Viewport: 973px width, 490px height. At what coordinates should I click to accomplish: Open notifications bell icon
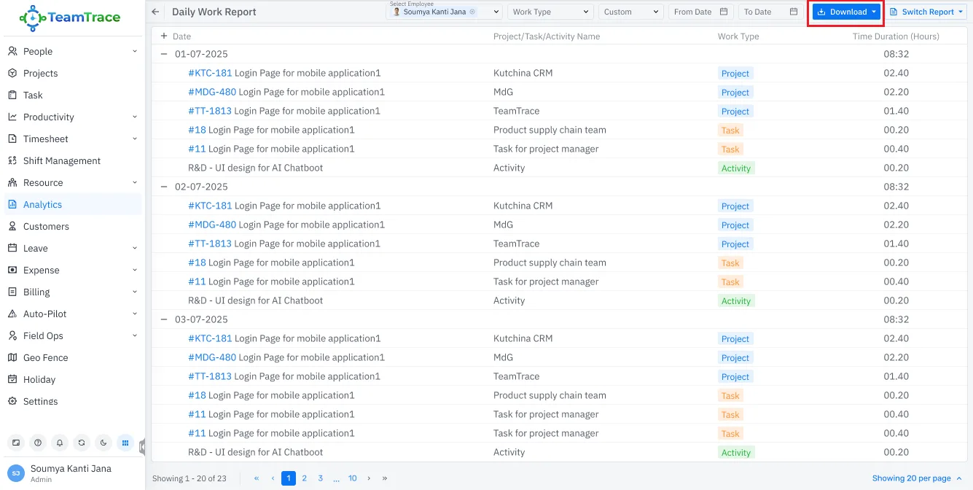[60, 443]
